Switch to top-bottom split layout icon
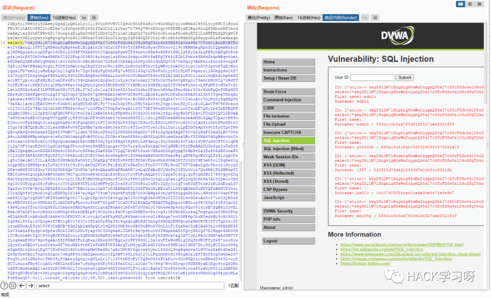This screenshot has width=491, height=298. click(470, 4)
